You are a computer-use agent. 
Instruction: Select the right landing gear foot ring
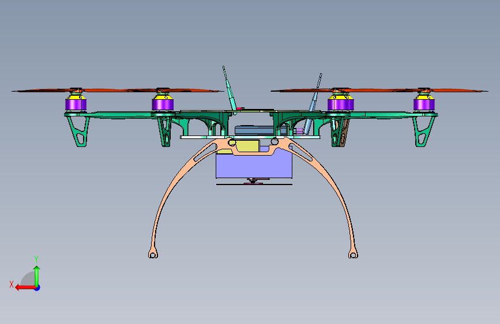pyautogui.click(x=353, y=254)
